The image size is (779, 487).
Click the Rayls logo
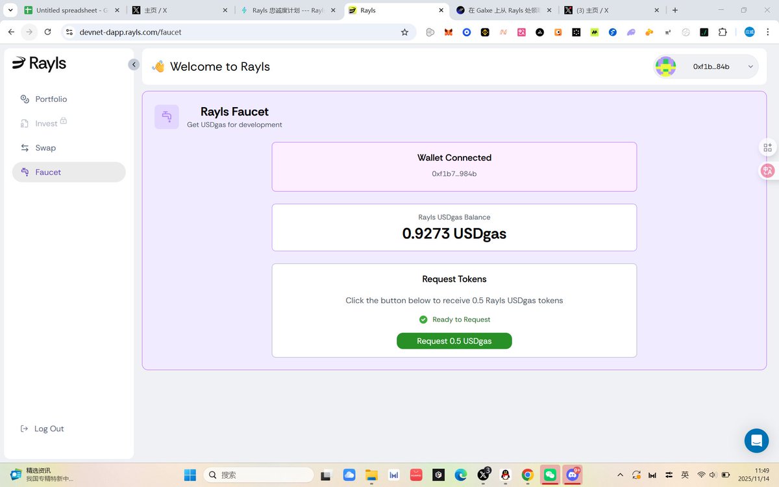tap(40, 63)
